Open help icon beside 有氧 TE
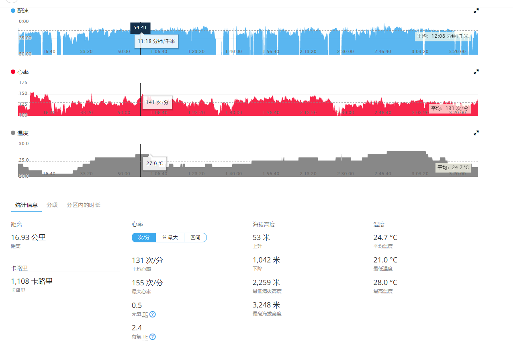The width and height of the screenshot is (513, 342). [153, 337]
